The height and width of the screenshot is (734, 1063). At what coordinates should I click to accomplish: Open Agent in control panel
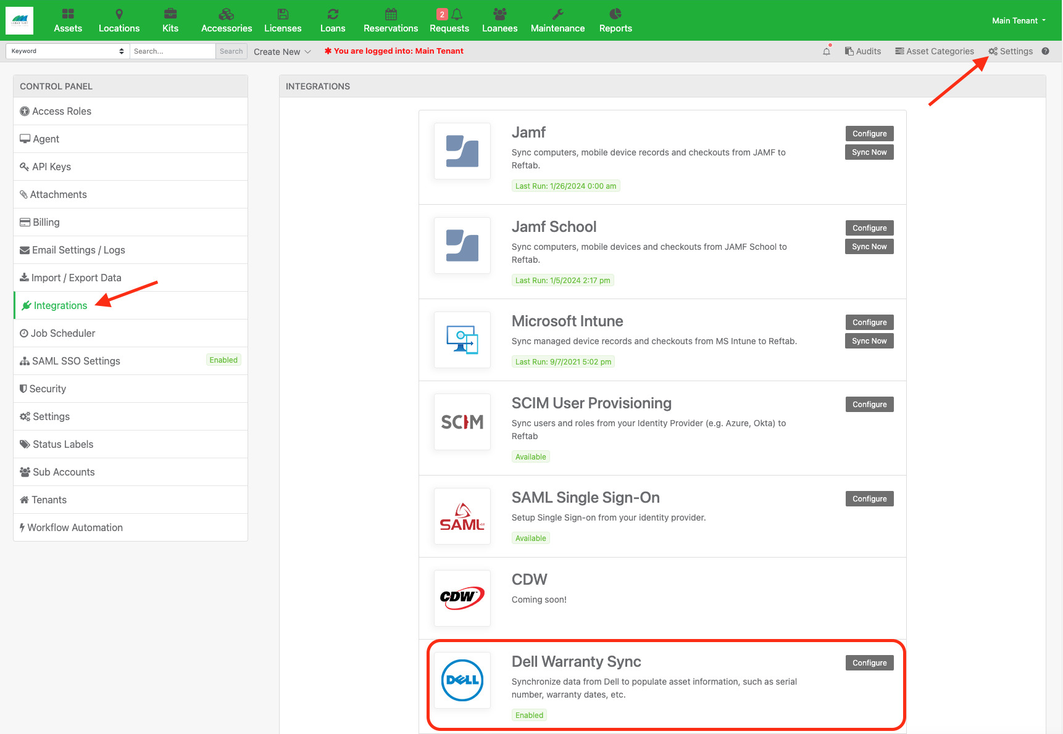(x=130, y=139)
